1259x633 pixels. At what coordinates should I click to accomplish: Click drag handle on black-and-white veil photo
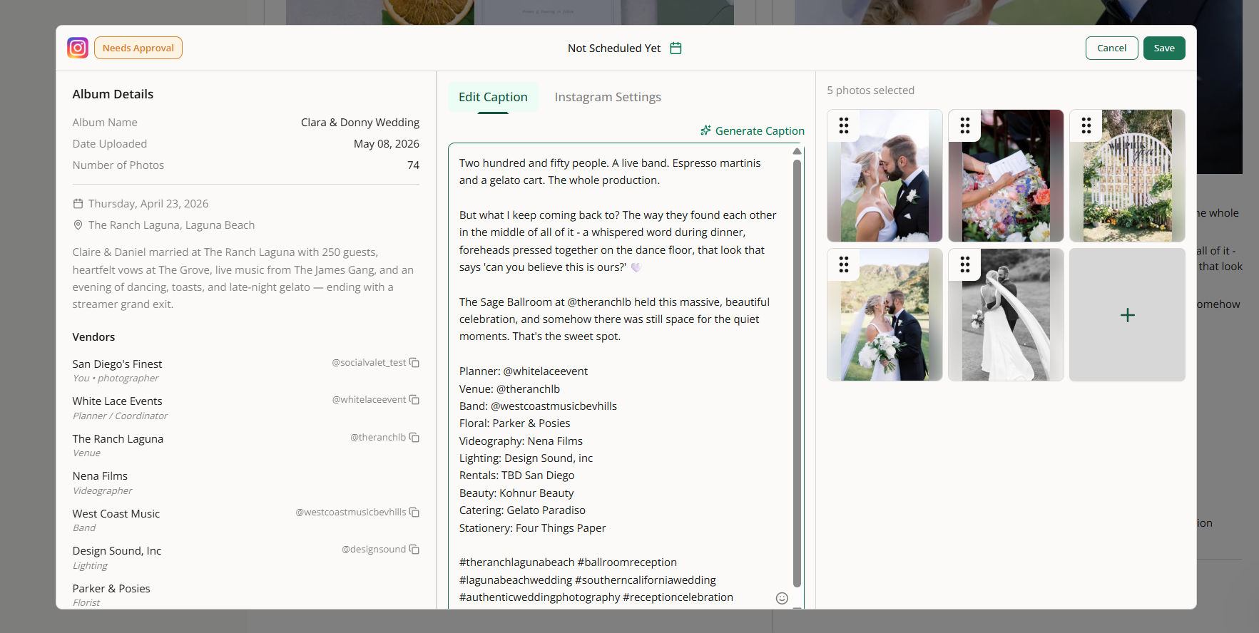[965, 264]
